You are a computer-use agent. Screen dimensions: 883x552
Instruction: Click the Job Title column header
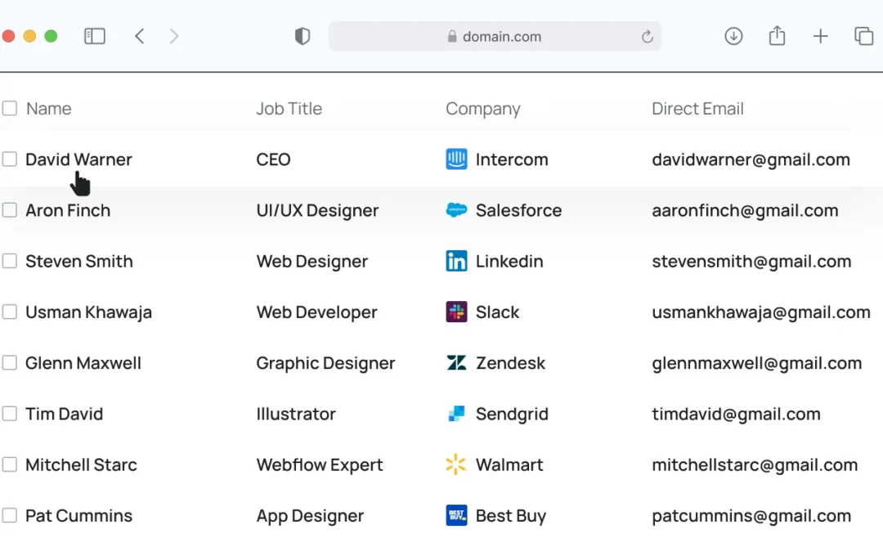tap(289, 109)
